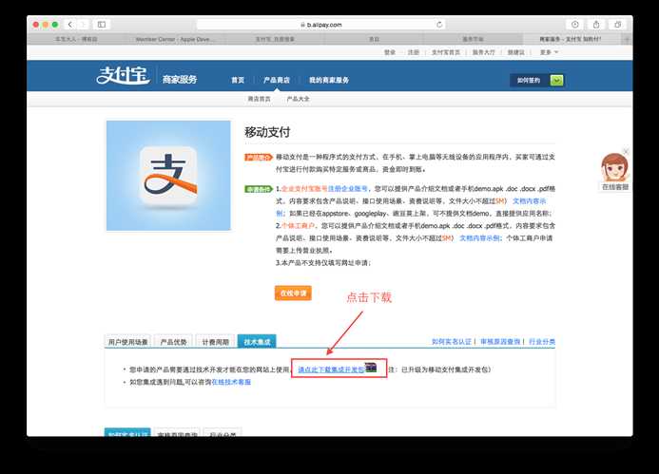This screenshot has width=659, height=474.
Task: Click the 企业支付宝账号 orange link
Action: tap(303, 189)
